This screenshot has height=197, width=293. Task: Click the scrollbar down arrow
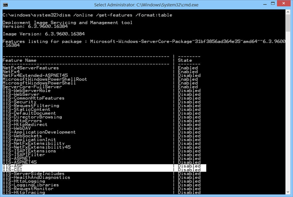tap(288, 192)
